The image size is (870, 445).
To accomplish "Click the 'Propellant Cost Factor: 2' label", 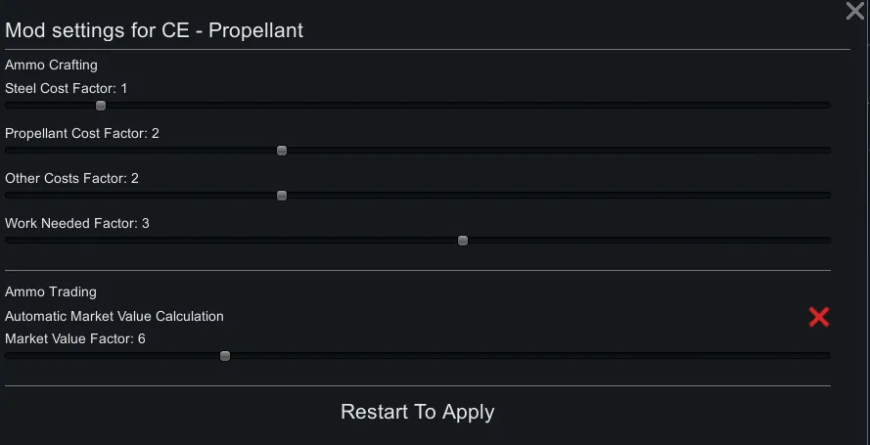I will [82, 133].
